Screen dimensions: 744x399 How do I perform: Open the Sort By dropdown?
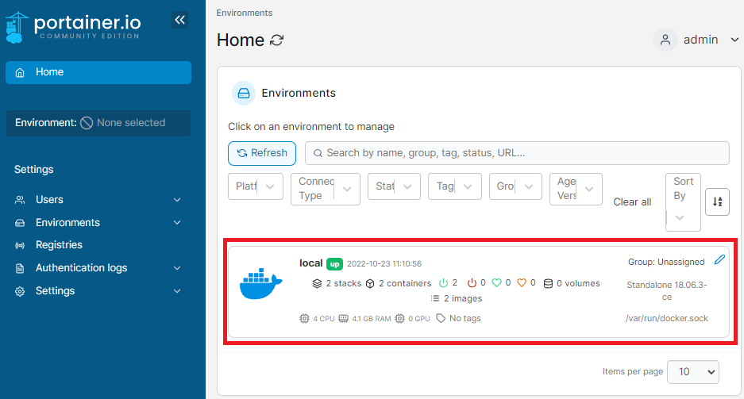(683, 202)
